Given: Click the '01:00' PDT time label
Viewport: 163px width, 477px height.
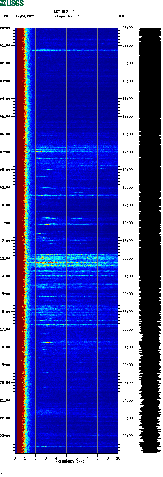Looking at the screenshot, I should pos(5,46).
